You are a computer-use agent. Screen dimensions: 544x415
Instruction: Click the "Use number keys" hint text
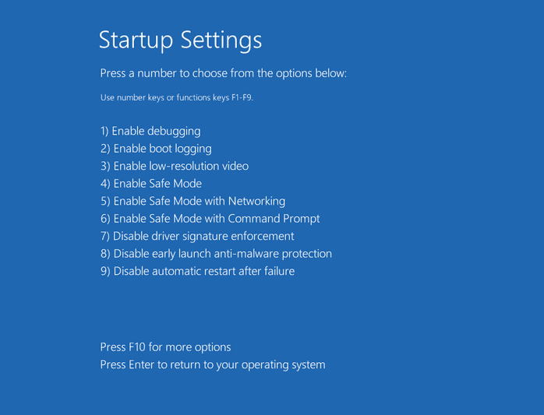click(x=176, y=98)
